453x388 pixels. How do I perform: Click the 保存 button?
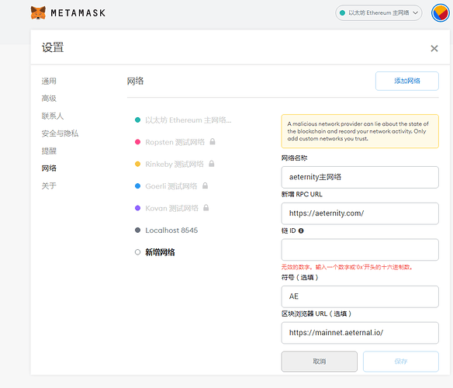tap(401, 362)
